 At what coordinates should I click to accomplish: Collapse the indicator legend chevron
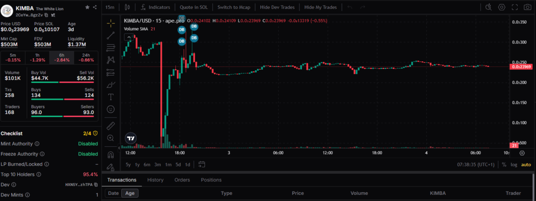point(129,37)
